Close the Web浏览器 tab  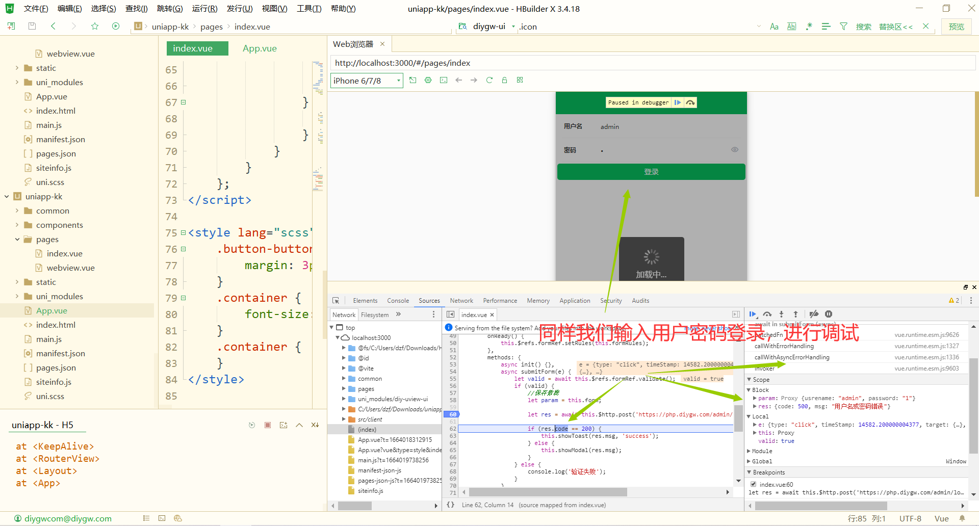(x=382, y=44)
